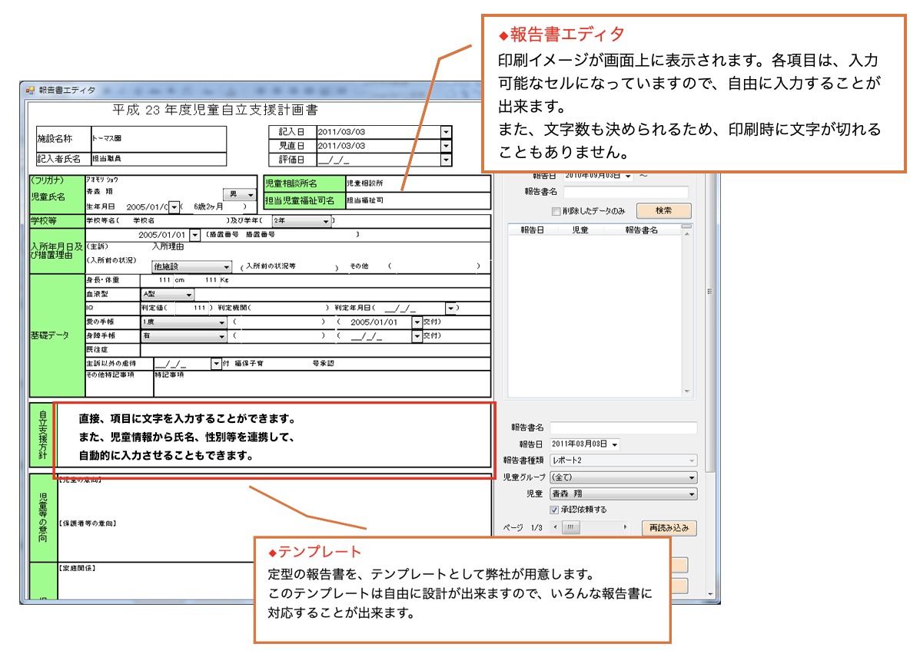The width and height of the screenshot is (920, 657).
Task: Open the 入所年月日 date dropdown arrow
Action: pyautogui.click(x=194, y=235)
